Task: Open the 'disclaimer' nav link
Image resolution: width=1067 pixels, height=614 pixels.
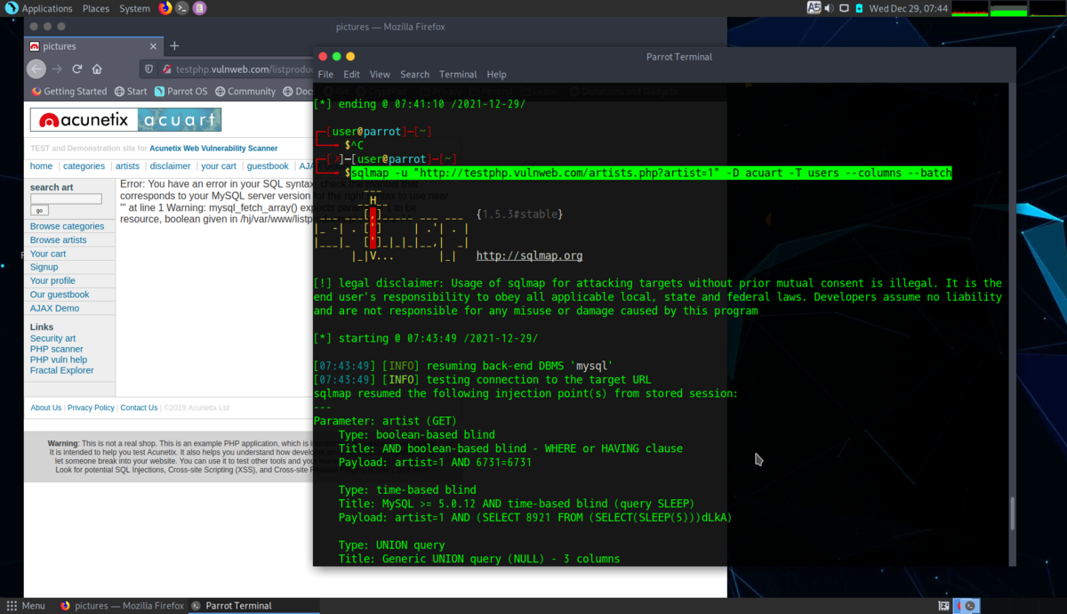Action: click(x=170, y=166)
